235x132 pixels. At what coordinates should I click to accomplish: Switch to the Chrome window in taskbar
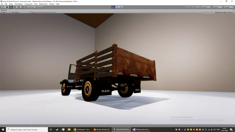tap(82, 130)
